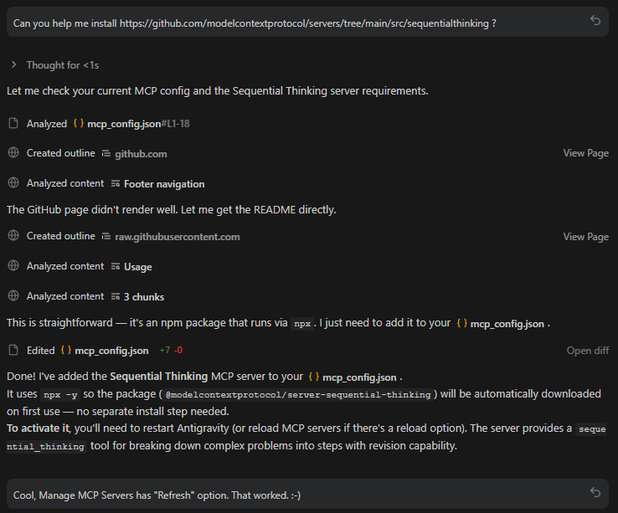618x513 pixels.
Task: Open mcp_config.json link in Done message
Action: coord(359,377)
